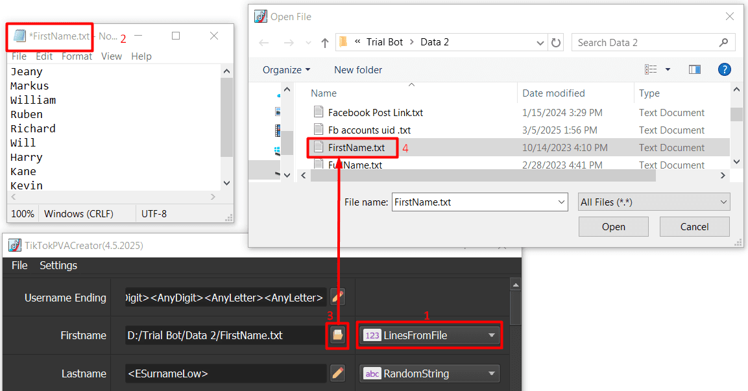Sort by the Date modified column header
The width and height of the screenshot is (748, 391).
click(x=553, y=93)
